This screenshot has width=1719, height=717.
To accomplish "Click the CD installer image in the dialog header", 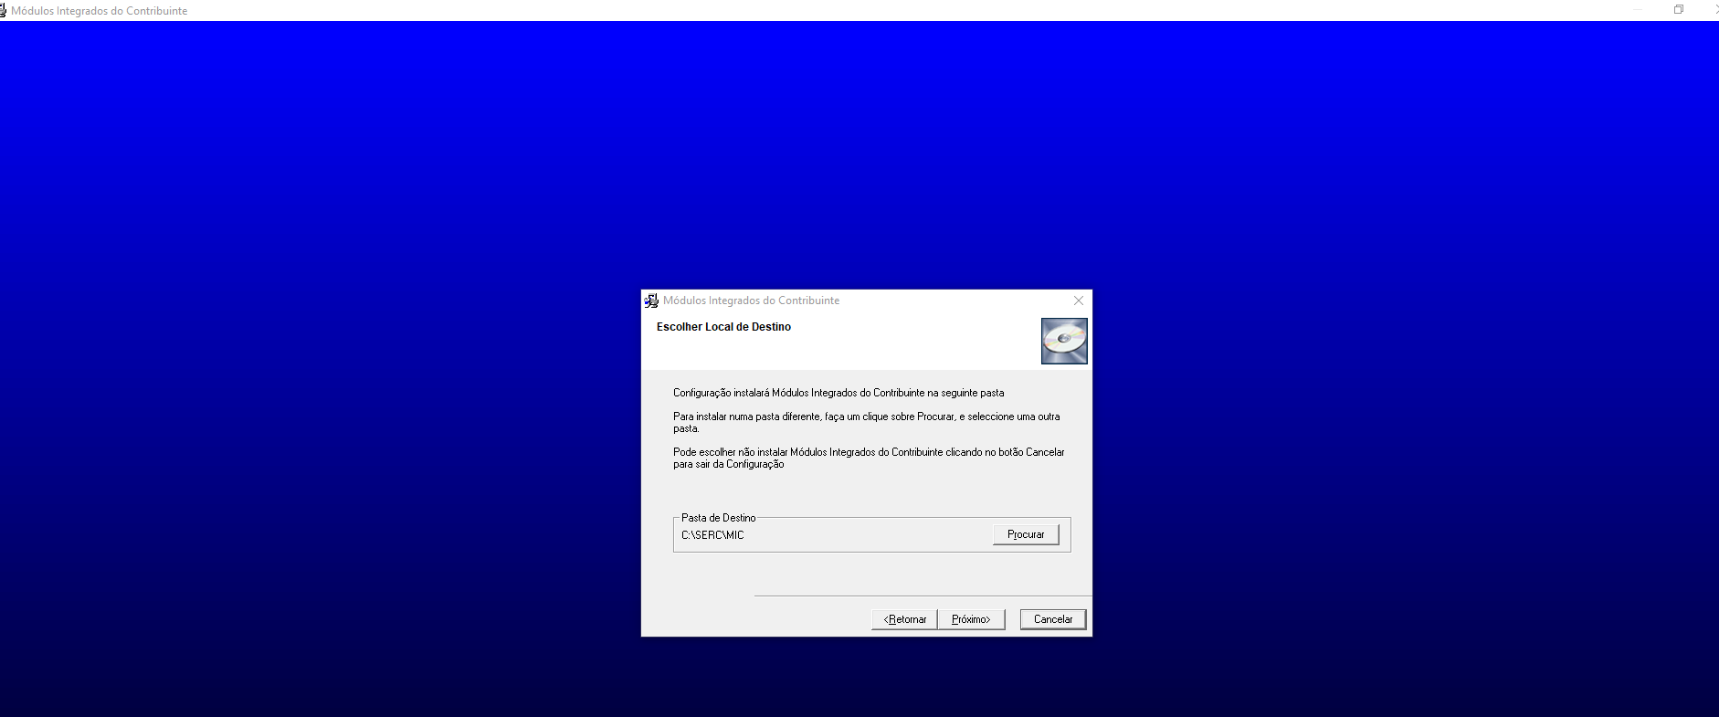I will (x=1064, y=341).
